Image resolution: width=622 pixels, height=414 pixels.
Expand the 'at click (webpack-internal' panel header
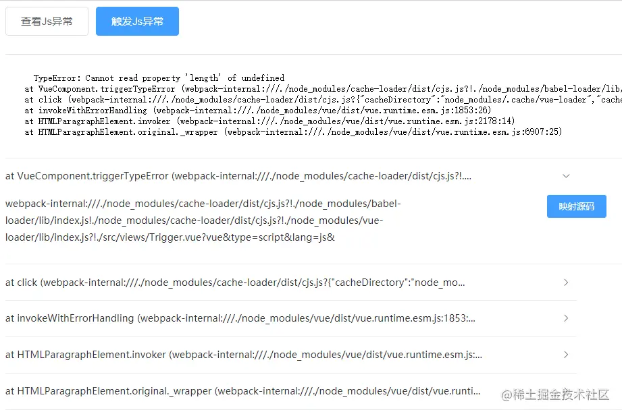(x=234, y=283)
